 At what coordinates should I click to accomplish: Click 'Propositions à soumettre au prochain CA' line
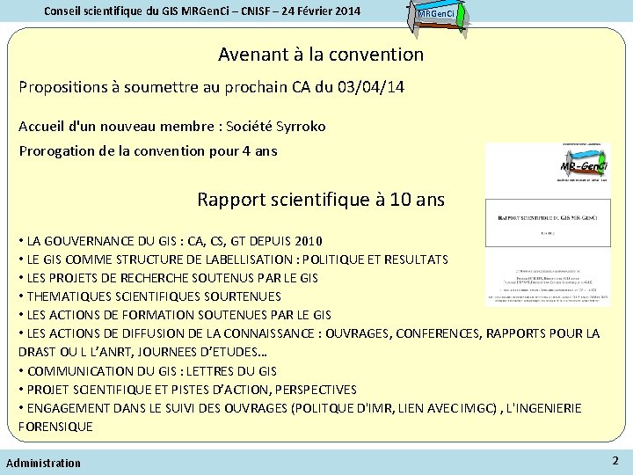212,87
